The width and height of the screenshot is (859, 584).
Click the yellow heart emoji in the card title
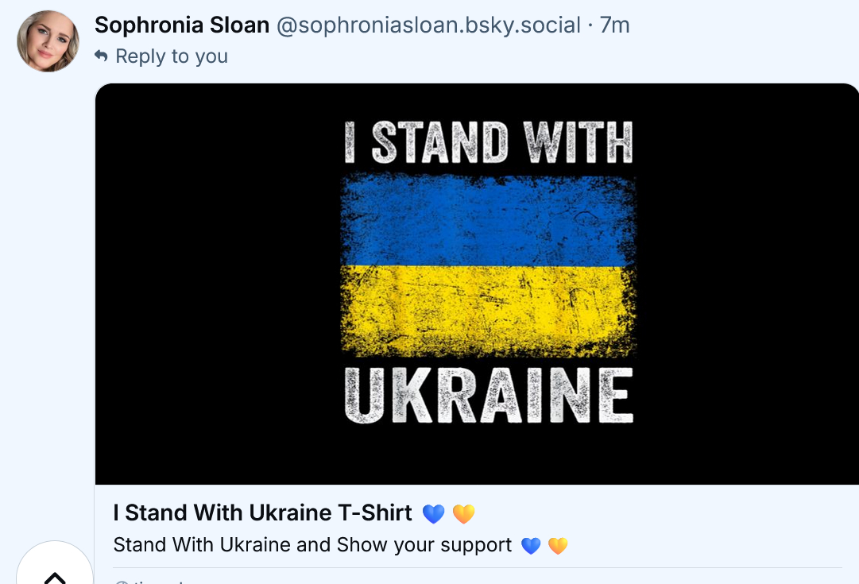click(x=463, y=514)
